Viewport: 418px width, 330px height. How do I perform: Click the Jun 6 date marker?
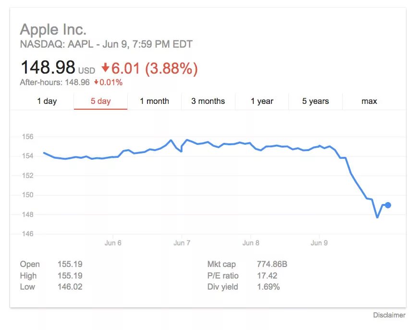(x=113, y=243)
